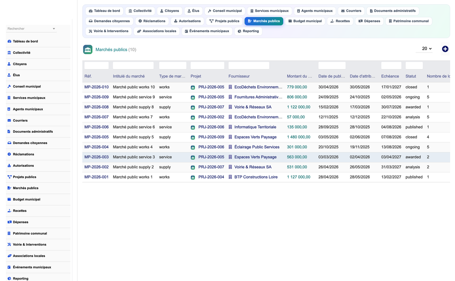Open Élus in sidebar
The height and width of the screenshot is (281, 455).
click(16, 75)
